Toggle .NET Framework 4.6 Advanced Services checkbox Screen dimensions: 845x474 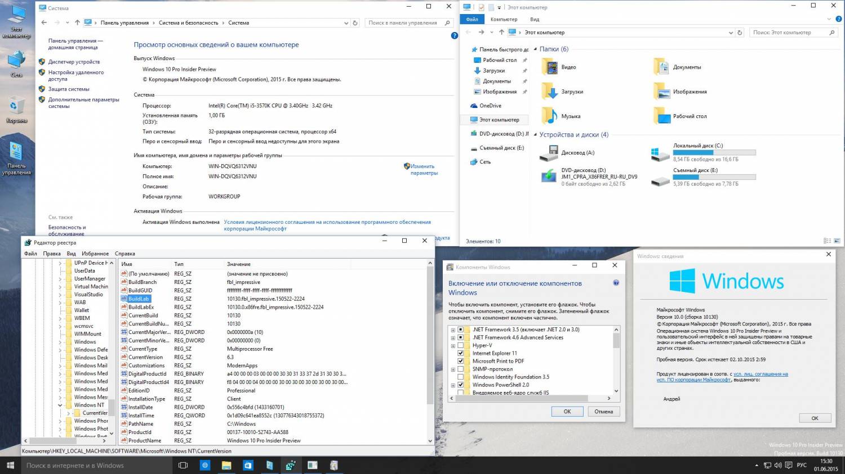pos(460,337)
